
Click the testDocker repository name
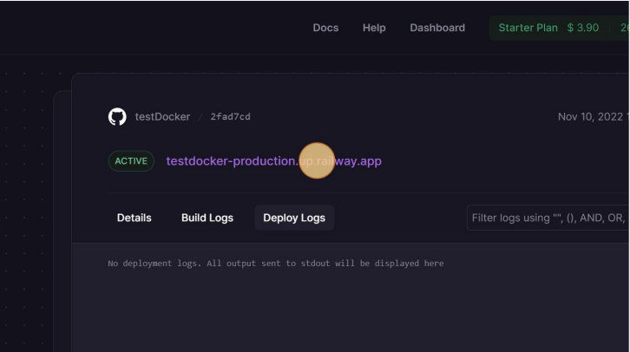tap(162, 117)
